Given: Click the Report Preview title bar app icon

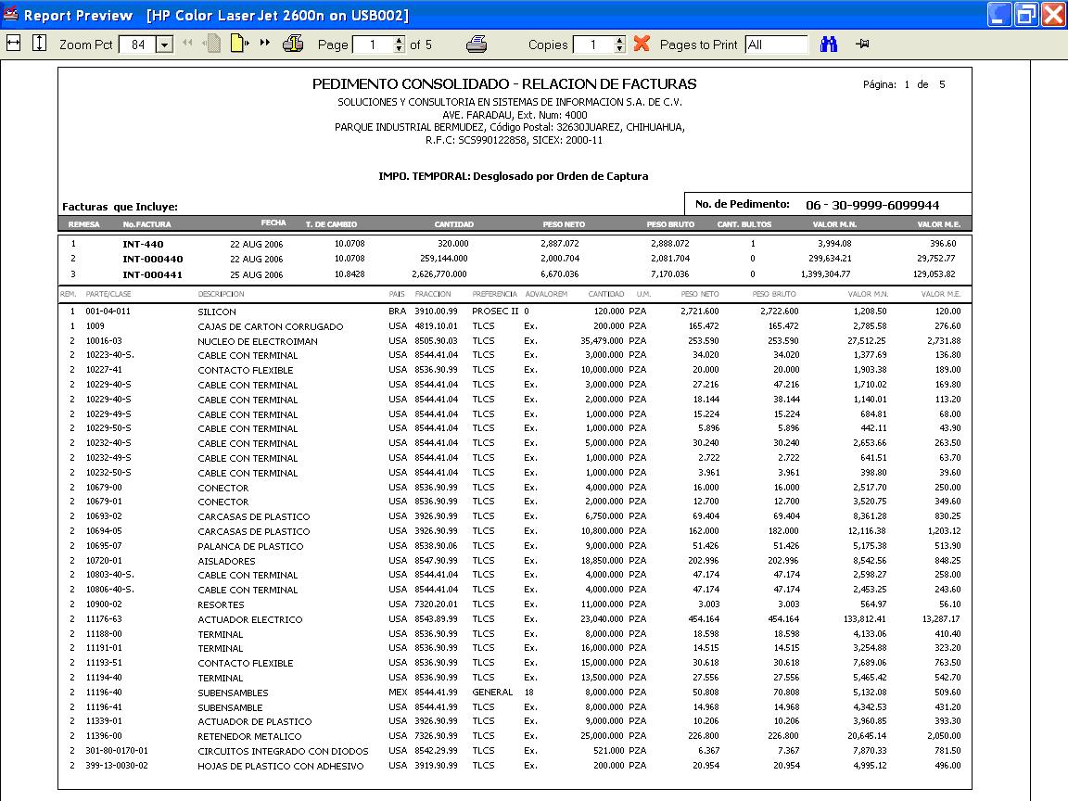Looking at the screenshot, I should pos(10,14).
